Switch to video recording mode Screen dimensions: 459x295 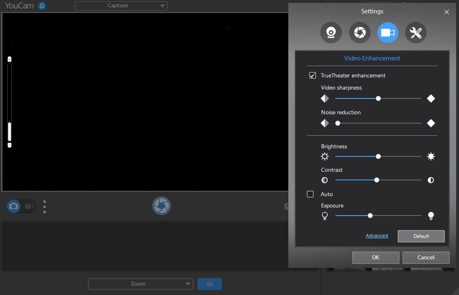point(28,206)
